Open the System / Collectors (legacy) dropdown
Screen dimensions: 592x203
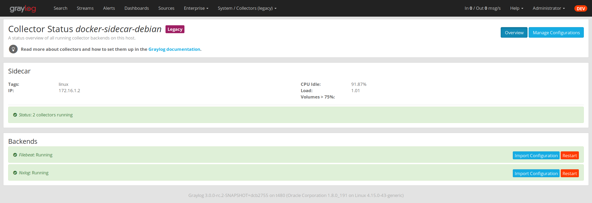tap(247, 8)
